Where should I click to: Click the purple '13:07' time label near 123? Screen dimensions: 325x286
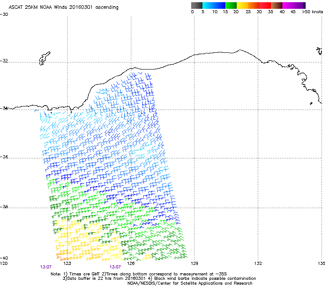(x=46, y=267)
